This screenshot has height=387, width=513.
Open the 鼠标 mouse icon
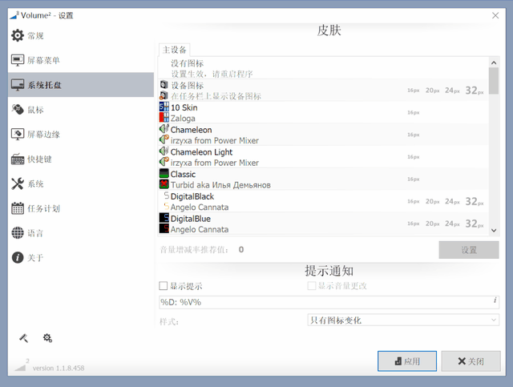(x=18, y=110)
